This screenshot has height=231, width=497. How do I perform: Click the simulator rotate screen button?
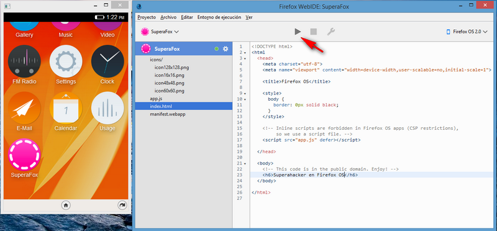point(122,206)
